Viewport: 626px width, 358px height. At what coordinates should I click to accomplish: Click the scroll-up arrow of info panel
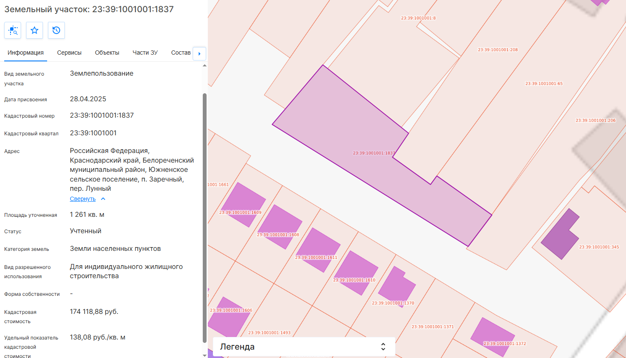click(x=204, y=66)
